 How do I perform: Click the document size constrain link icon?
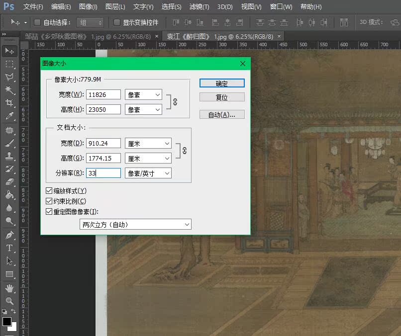(x=185, y=151)
